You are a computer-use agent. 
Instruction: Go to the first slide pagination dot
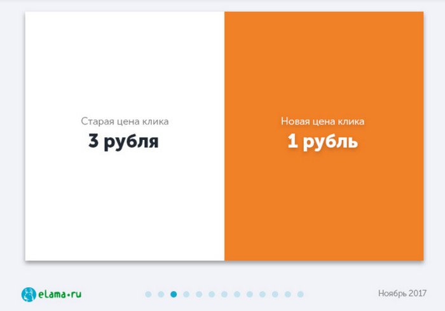pos(148,294)
